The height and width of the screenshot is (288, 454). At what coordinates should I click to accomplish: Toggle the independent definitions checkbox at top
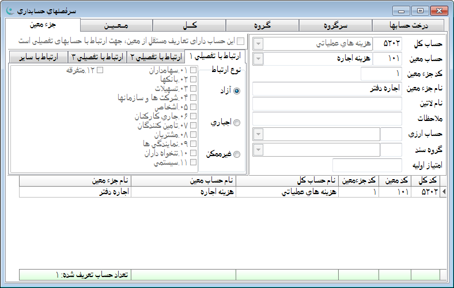(241, 42)
